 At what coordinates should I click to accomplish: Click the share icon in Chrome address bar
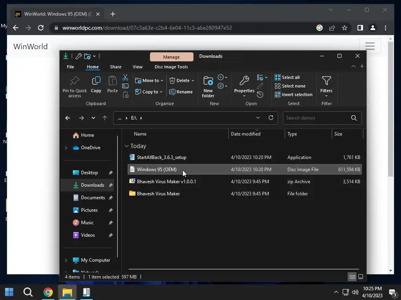click(332, 28)
